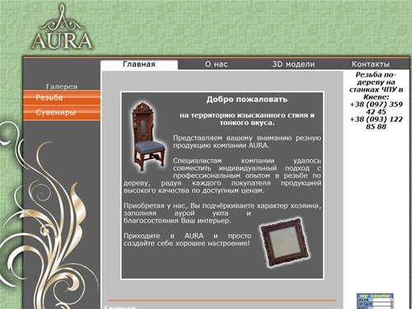Click the AURA logo

(62, 27)
